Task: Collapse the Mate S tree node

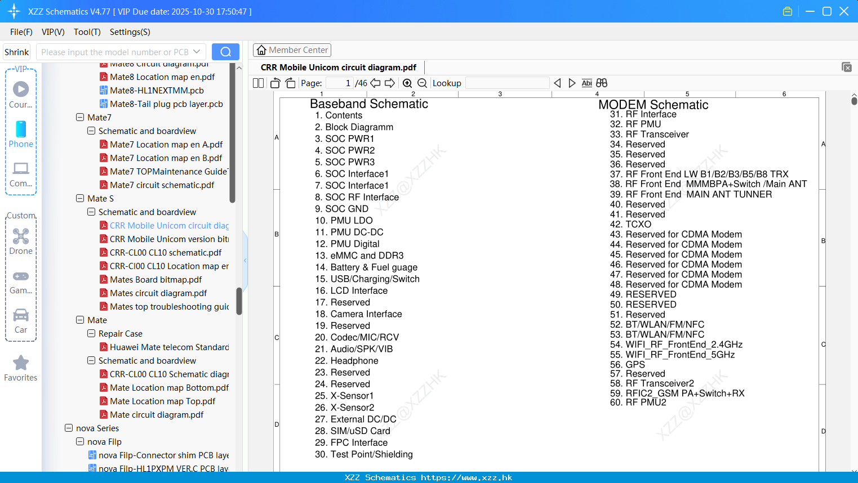Action: click(80, 198)
